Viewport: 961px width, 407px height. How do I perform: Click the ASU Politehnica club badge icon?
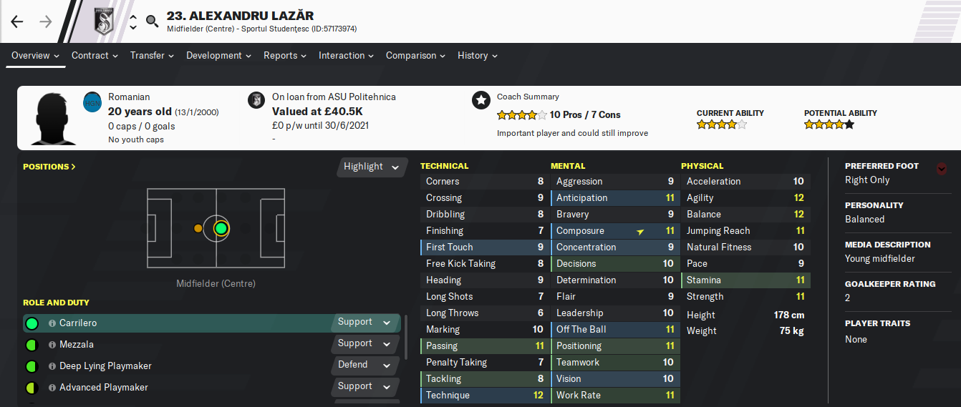tap(256, 100)
